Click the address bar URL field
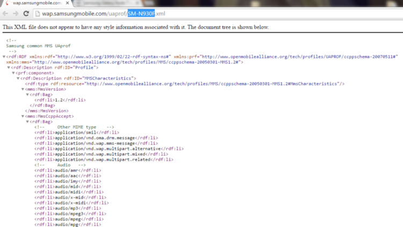Screen dimensions: 403x227 242,13
